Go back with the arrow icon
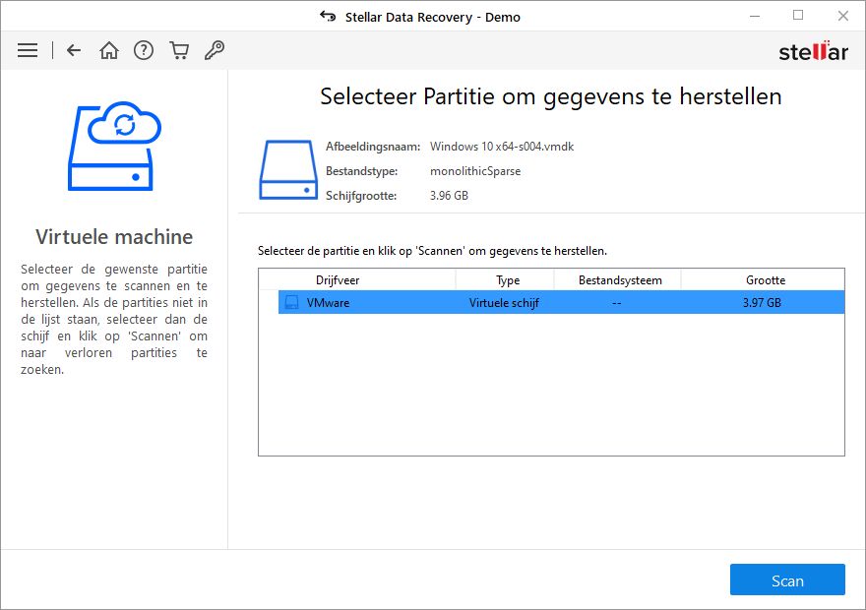 [74, 51]
